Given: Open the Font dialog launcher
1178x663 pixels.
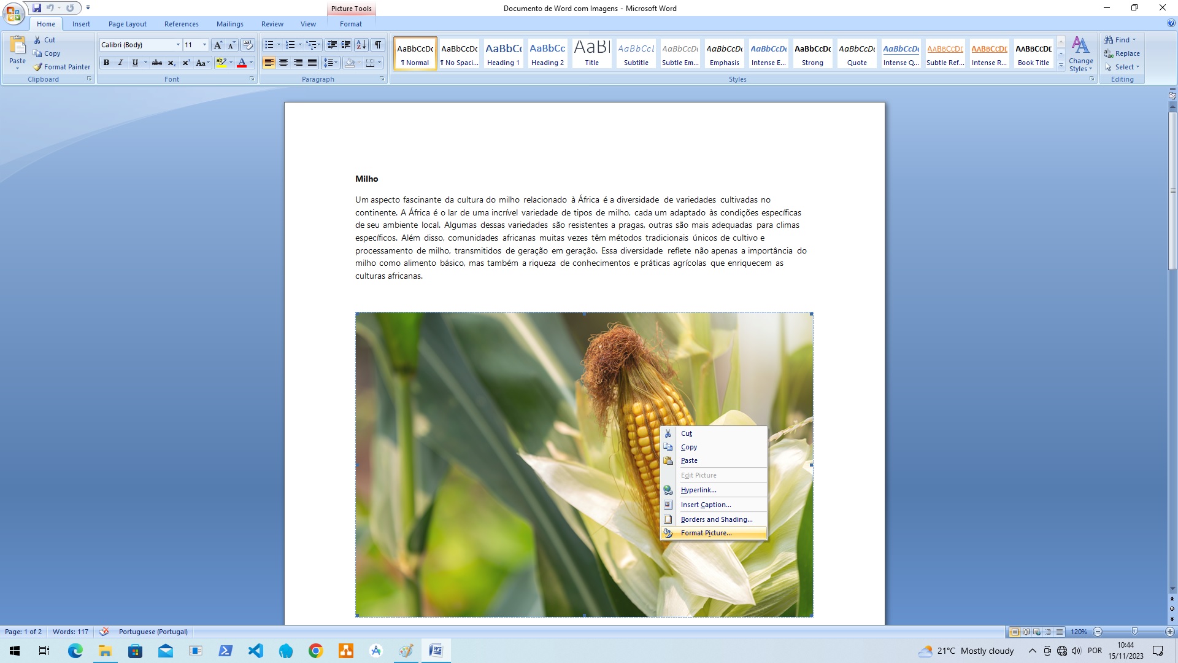Looking at the screenshot, I should 252,79.
